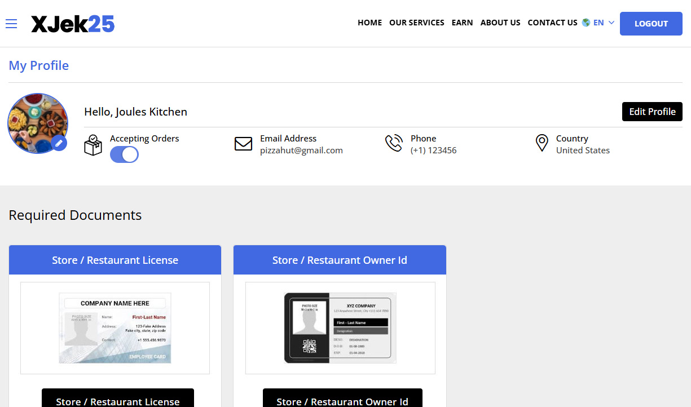
Task: Click the XJek25 logo
Action: tap(73, 23)
